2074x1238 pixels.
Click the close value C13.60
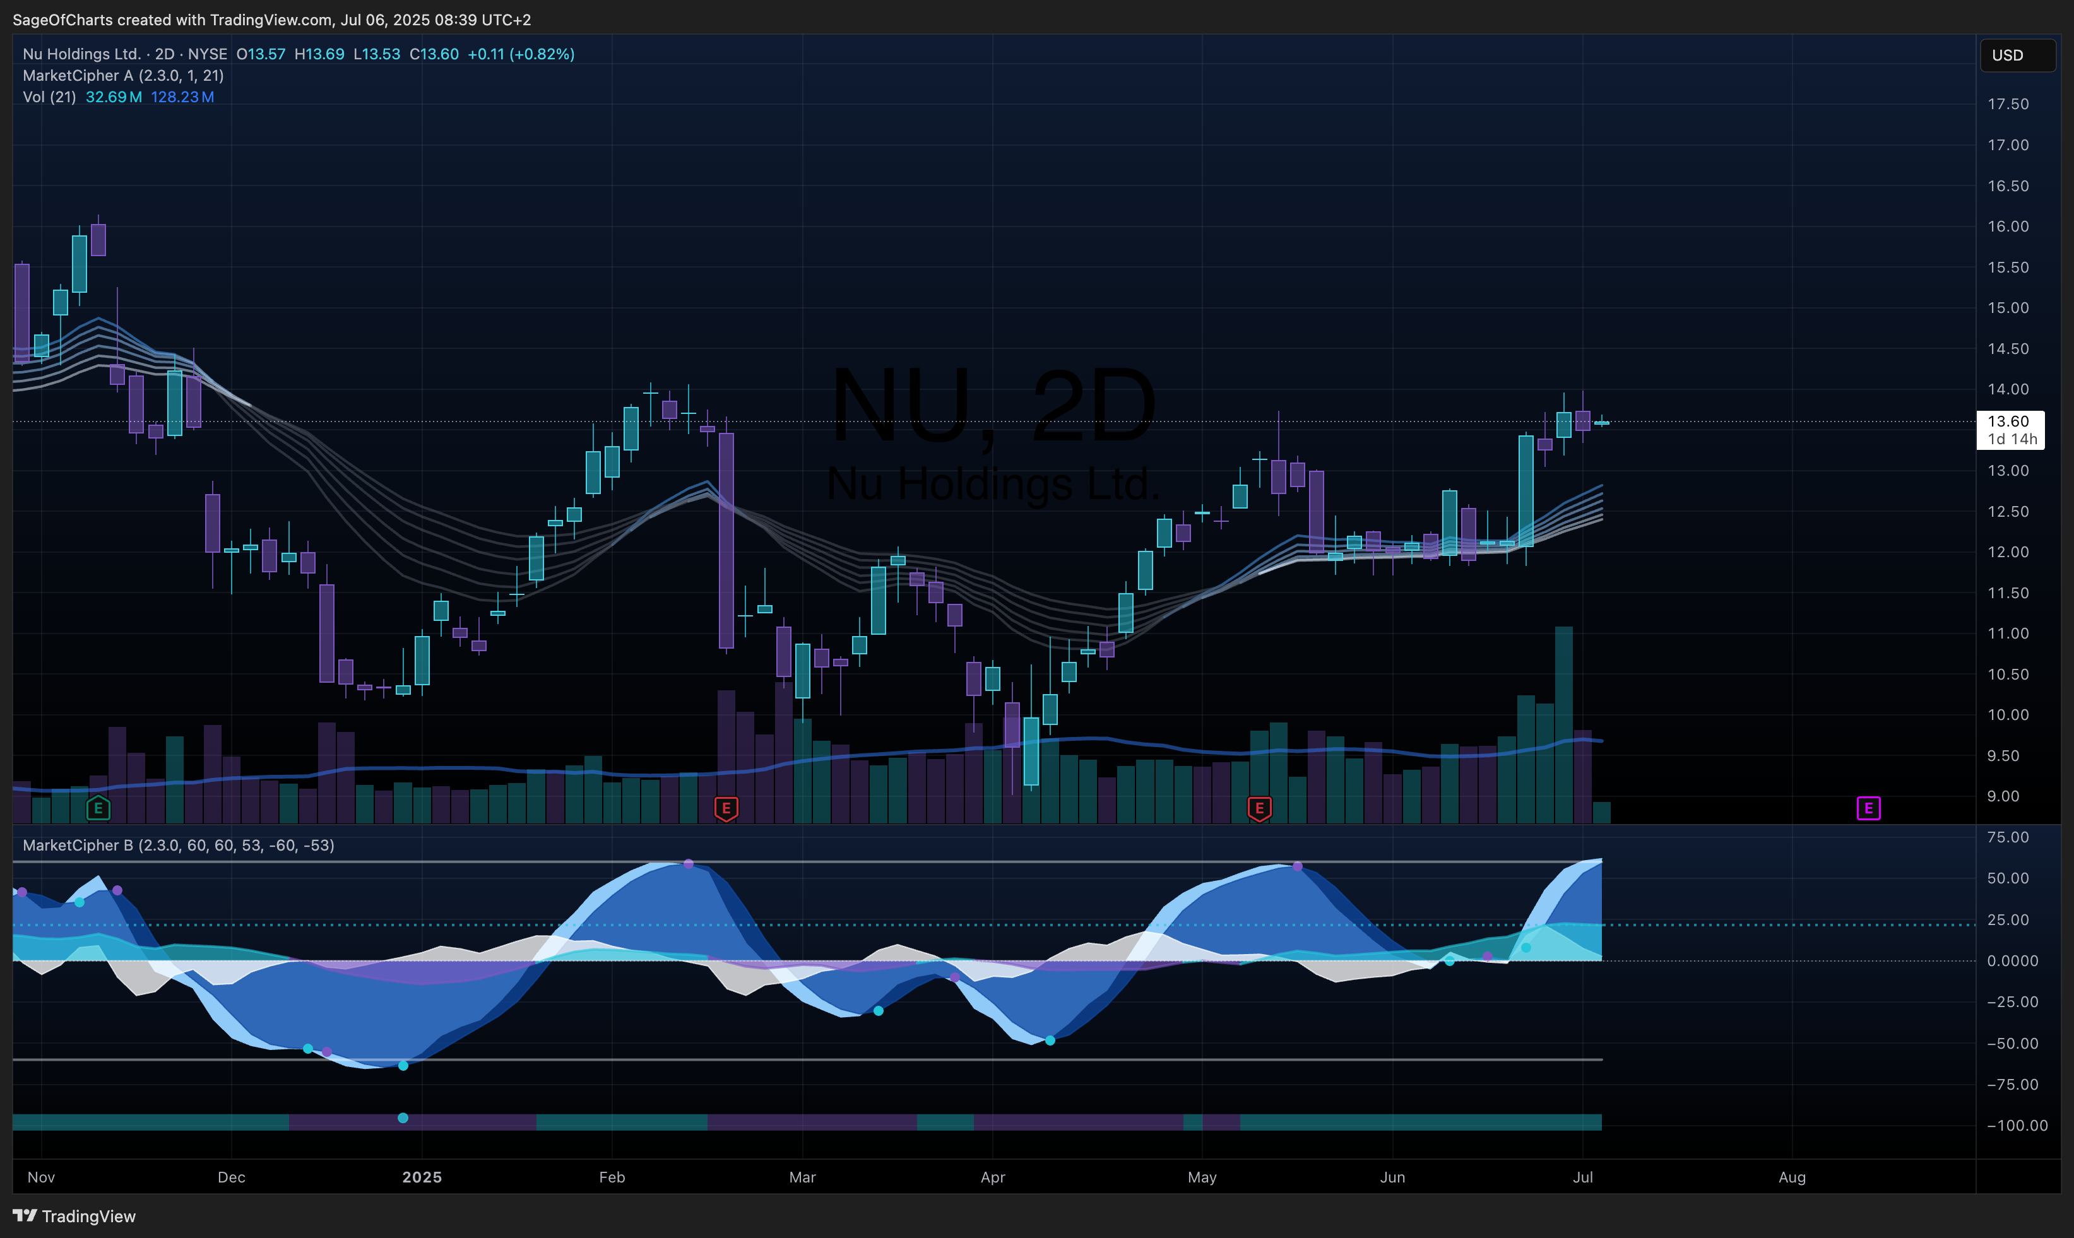[434, 54]
